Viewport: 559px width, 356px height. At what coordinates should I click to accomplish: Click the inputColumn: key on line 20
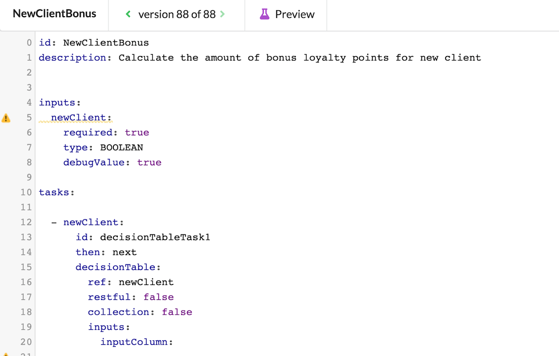point(137,342)
